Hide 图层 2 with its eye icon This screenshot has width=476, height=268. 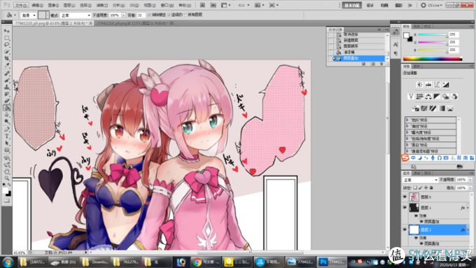(405, 230)
